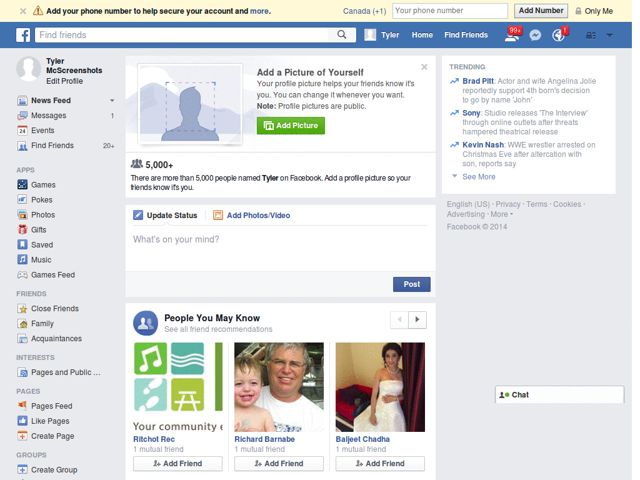Open the Like Pages thumbs-up icon
The height and width of the screenshot is (480, 640).
tap(22, 421)
